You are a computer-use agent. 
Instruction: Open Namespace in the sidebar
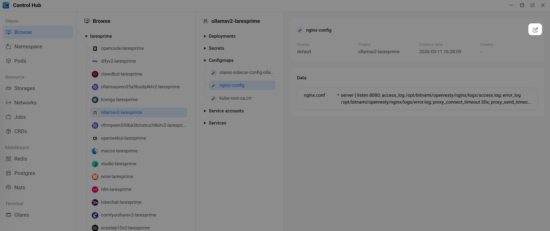coord(38,46)
